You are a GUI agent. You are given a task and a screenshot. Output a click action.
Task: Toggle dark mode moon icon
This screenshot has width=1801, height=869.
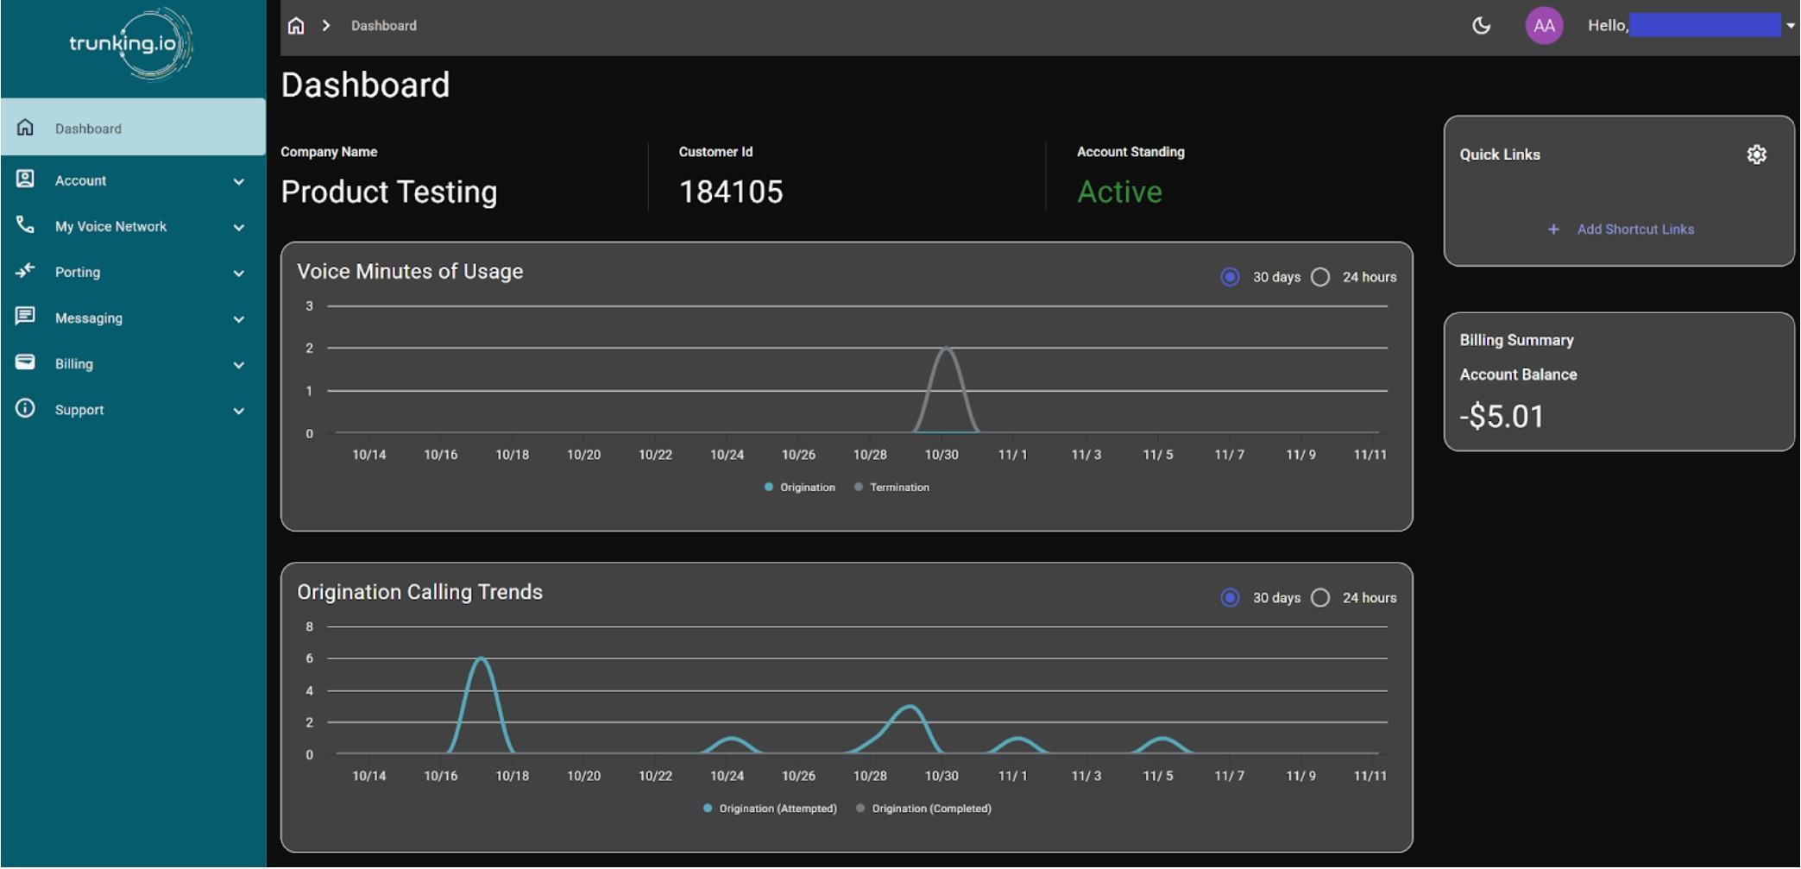[x=1481, y=26]
